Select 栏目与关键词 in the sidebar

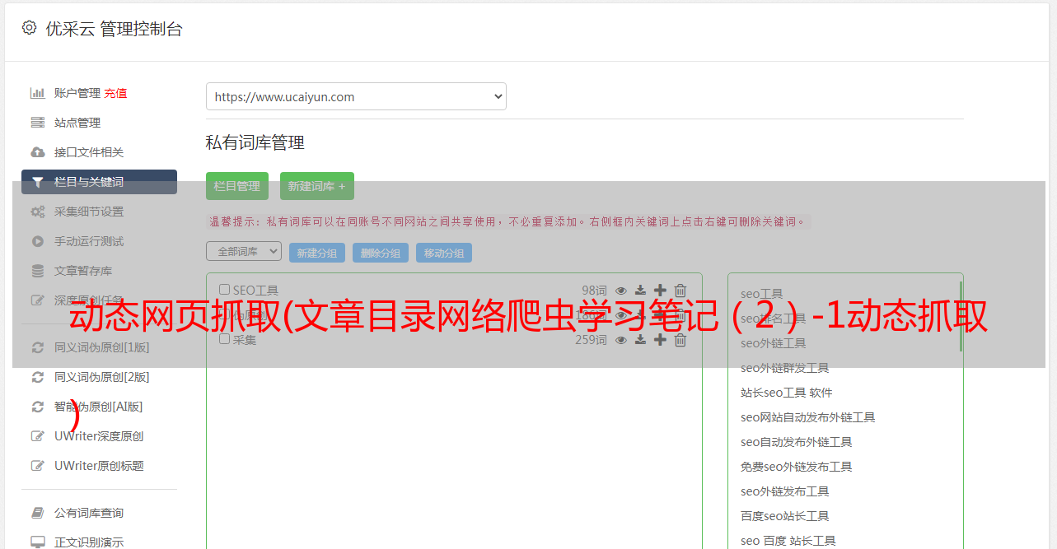pos(99,182)
